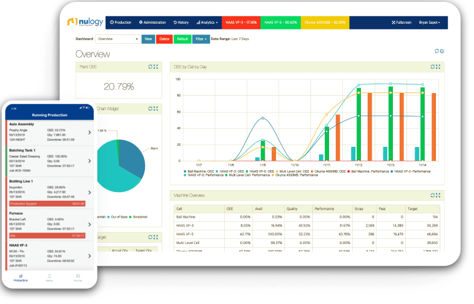Click the red Delete button
Image resolution: width=474 pixels, height=304 pixels.
[x=164, y=39]
